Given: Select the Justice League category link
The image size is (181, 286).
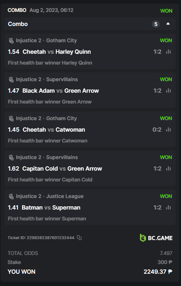Looking at the screenshot, I should (65, 196).
